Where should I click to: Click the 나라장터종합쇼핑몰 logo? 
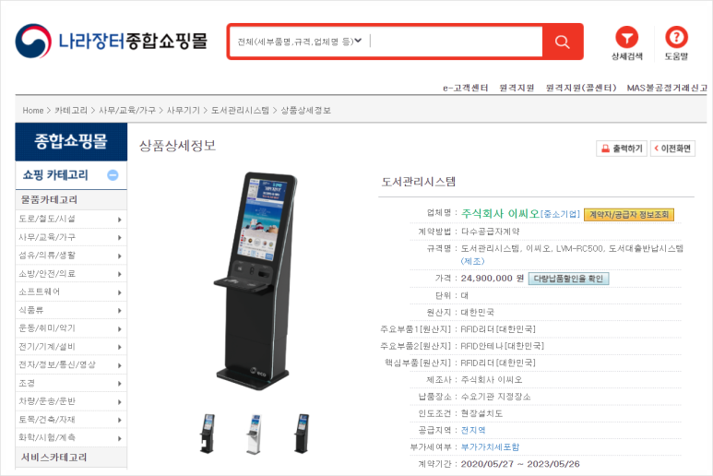(x=112, y=42)
